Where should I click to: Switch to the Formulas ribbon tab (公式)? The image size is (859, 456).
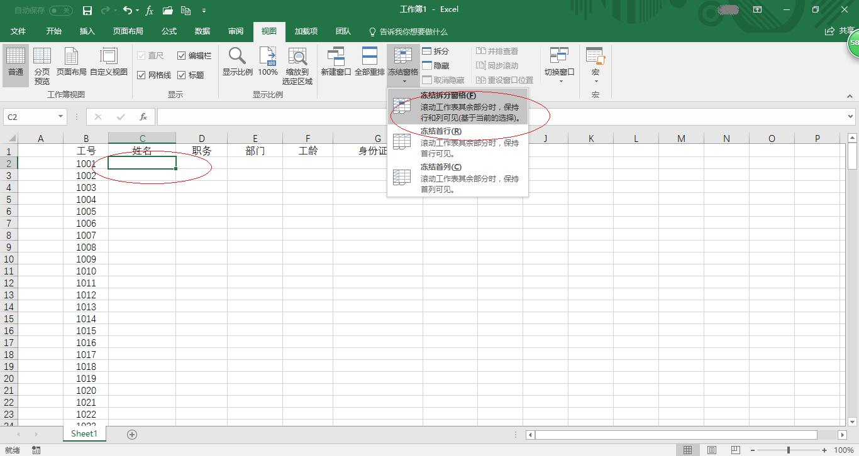[169, 31]
